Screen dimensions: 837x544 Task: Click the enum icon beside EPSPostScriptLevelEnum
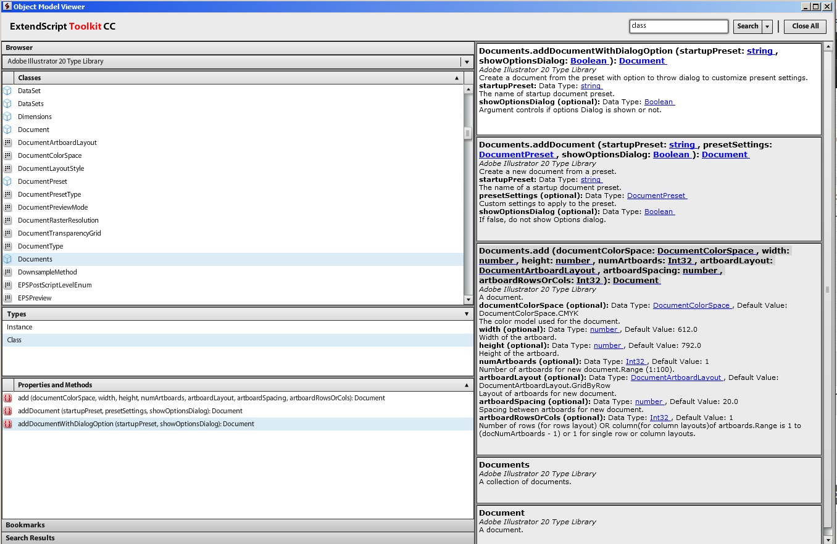point(7,285)
